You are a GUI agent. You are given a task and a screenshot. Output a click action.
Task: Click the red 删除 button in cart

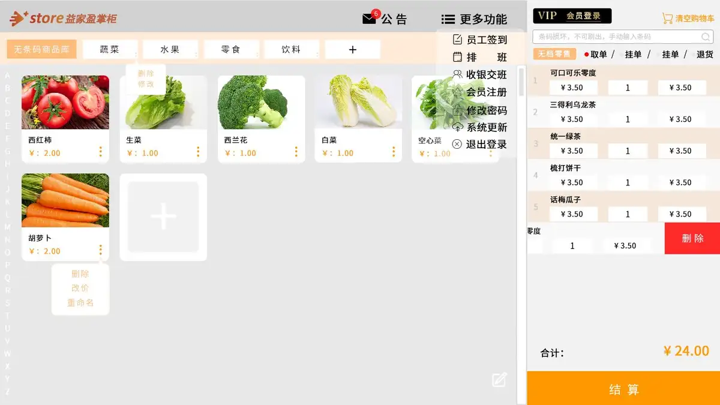[x=692, y=238]
